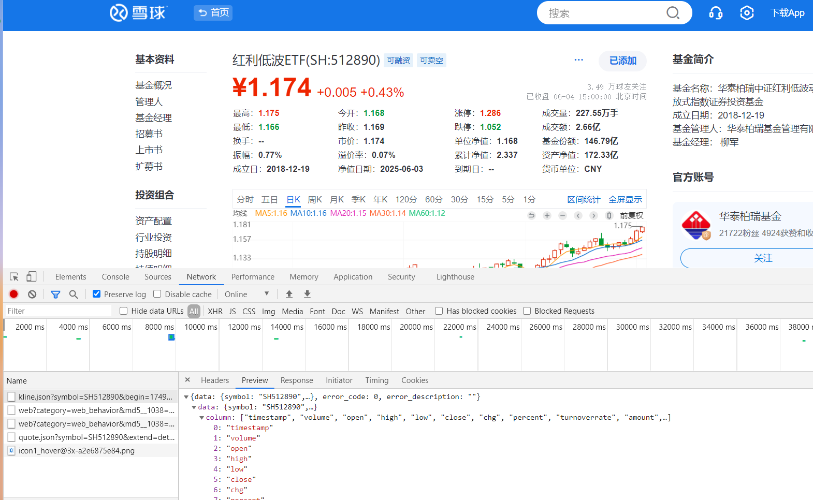Activate DevTools inspect element icon

click(14, 277)
